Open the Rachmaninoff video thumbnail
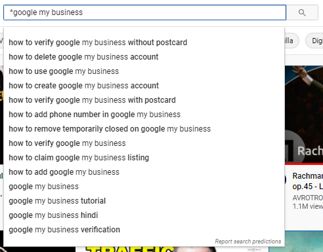The height and width of the screenshot is (252, 323). point(304,115)
